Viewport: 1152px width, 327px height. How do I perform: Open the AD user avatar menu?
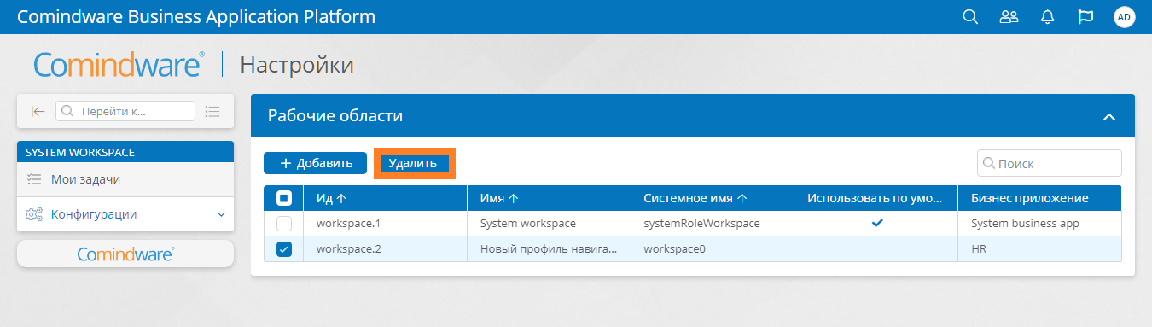pyautogui.click(x=1124, y=17)
